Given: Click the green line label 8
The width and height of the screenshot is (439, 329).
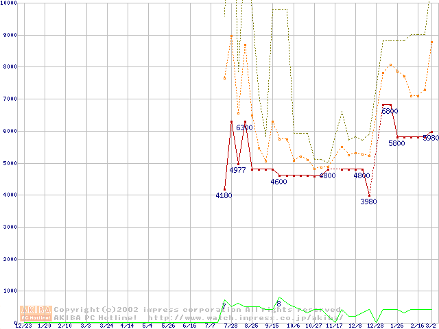Looking at the screenshot, I should (x=278, y=303).
